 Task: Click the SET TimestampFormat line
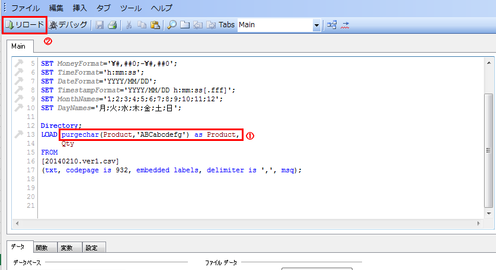[x=138, y=90]
